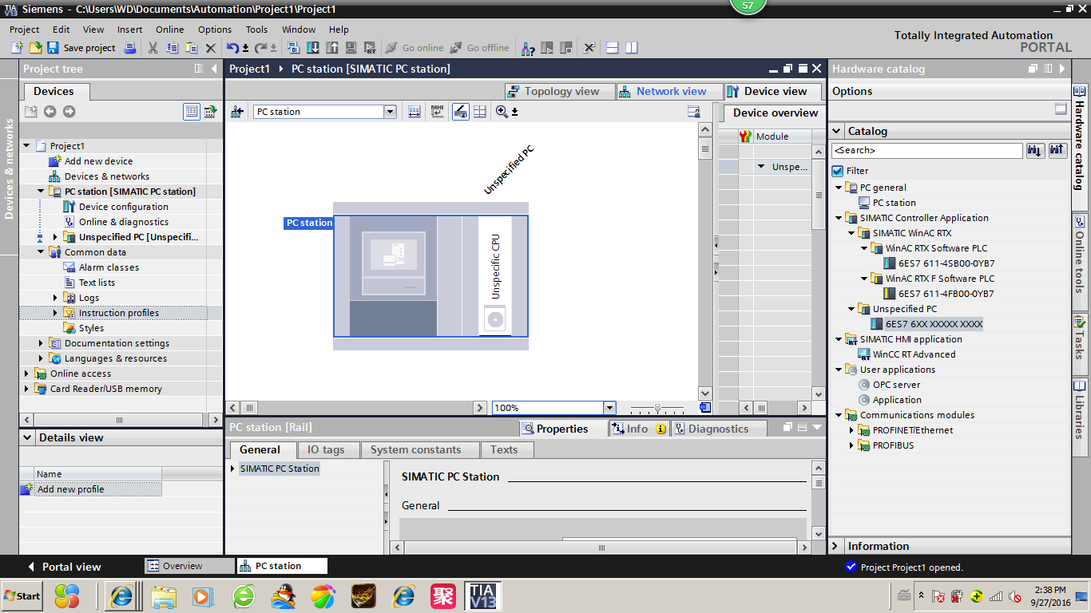Viewport: 1091px width, 613px height.
Task: Collapse the Project1 tree node
Action: [x=26, y=146]
